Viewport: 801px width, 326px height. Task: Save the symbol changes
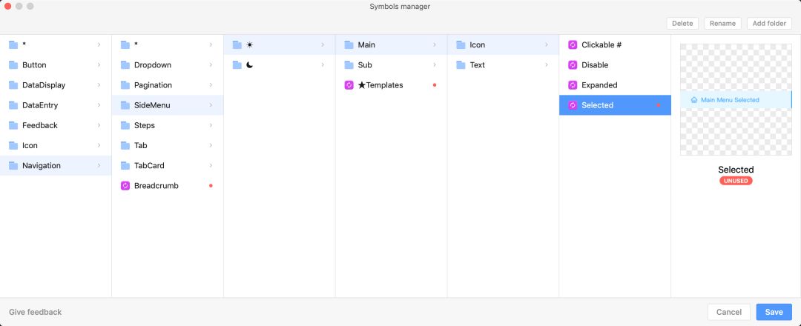point(774,312)
